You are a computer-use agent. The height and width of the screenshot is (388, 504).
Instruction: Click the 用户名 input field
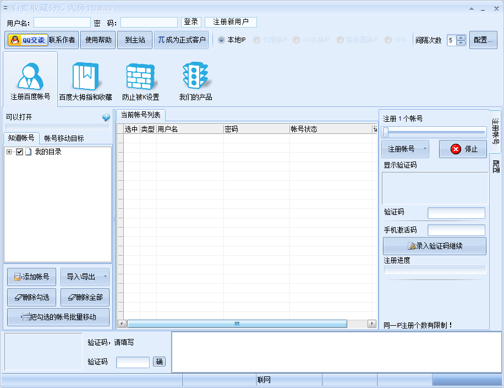tap(62, 23)
